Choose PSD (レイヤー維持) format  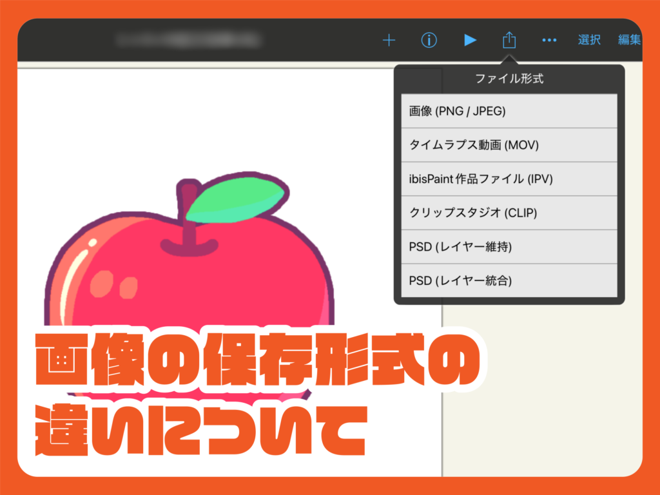509,247
